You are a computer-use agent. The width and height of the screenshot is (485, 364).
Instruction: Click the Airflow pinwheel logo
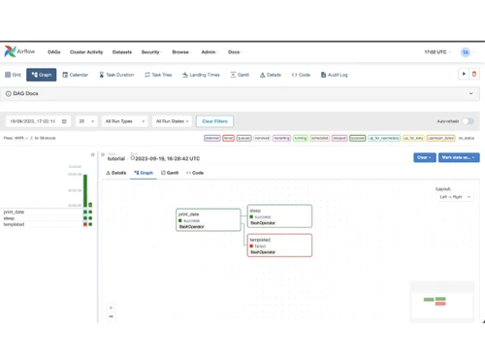pyautogui.click(x=10, y=51)
